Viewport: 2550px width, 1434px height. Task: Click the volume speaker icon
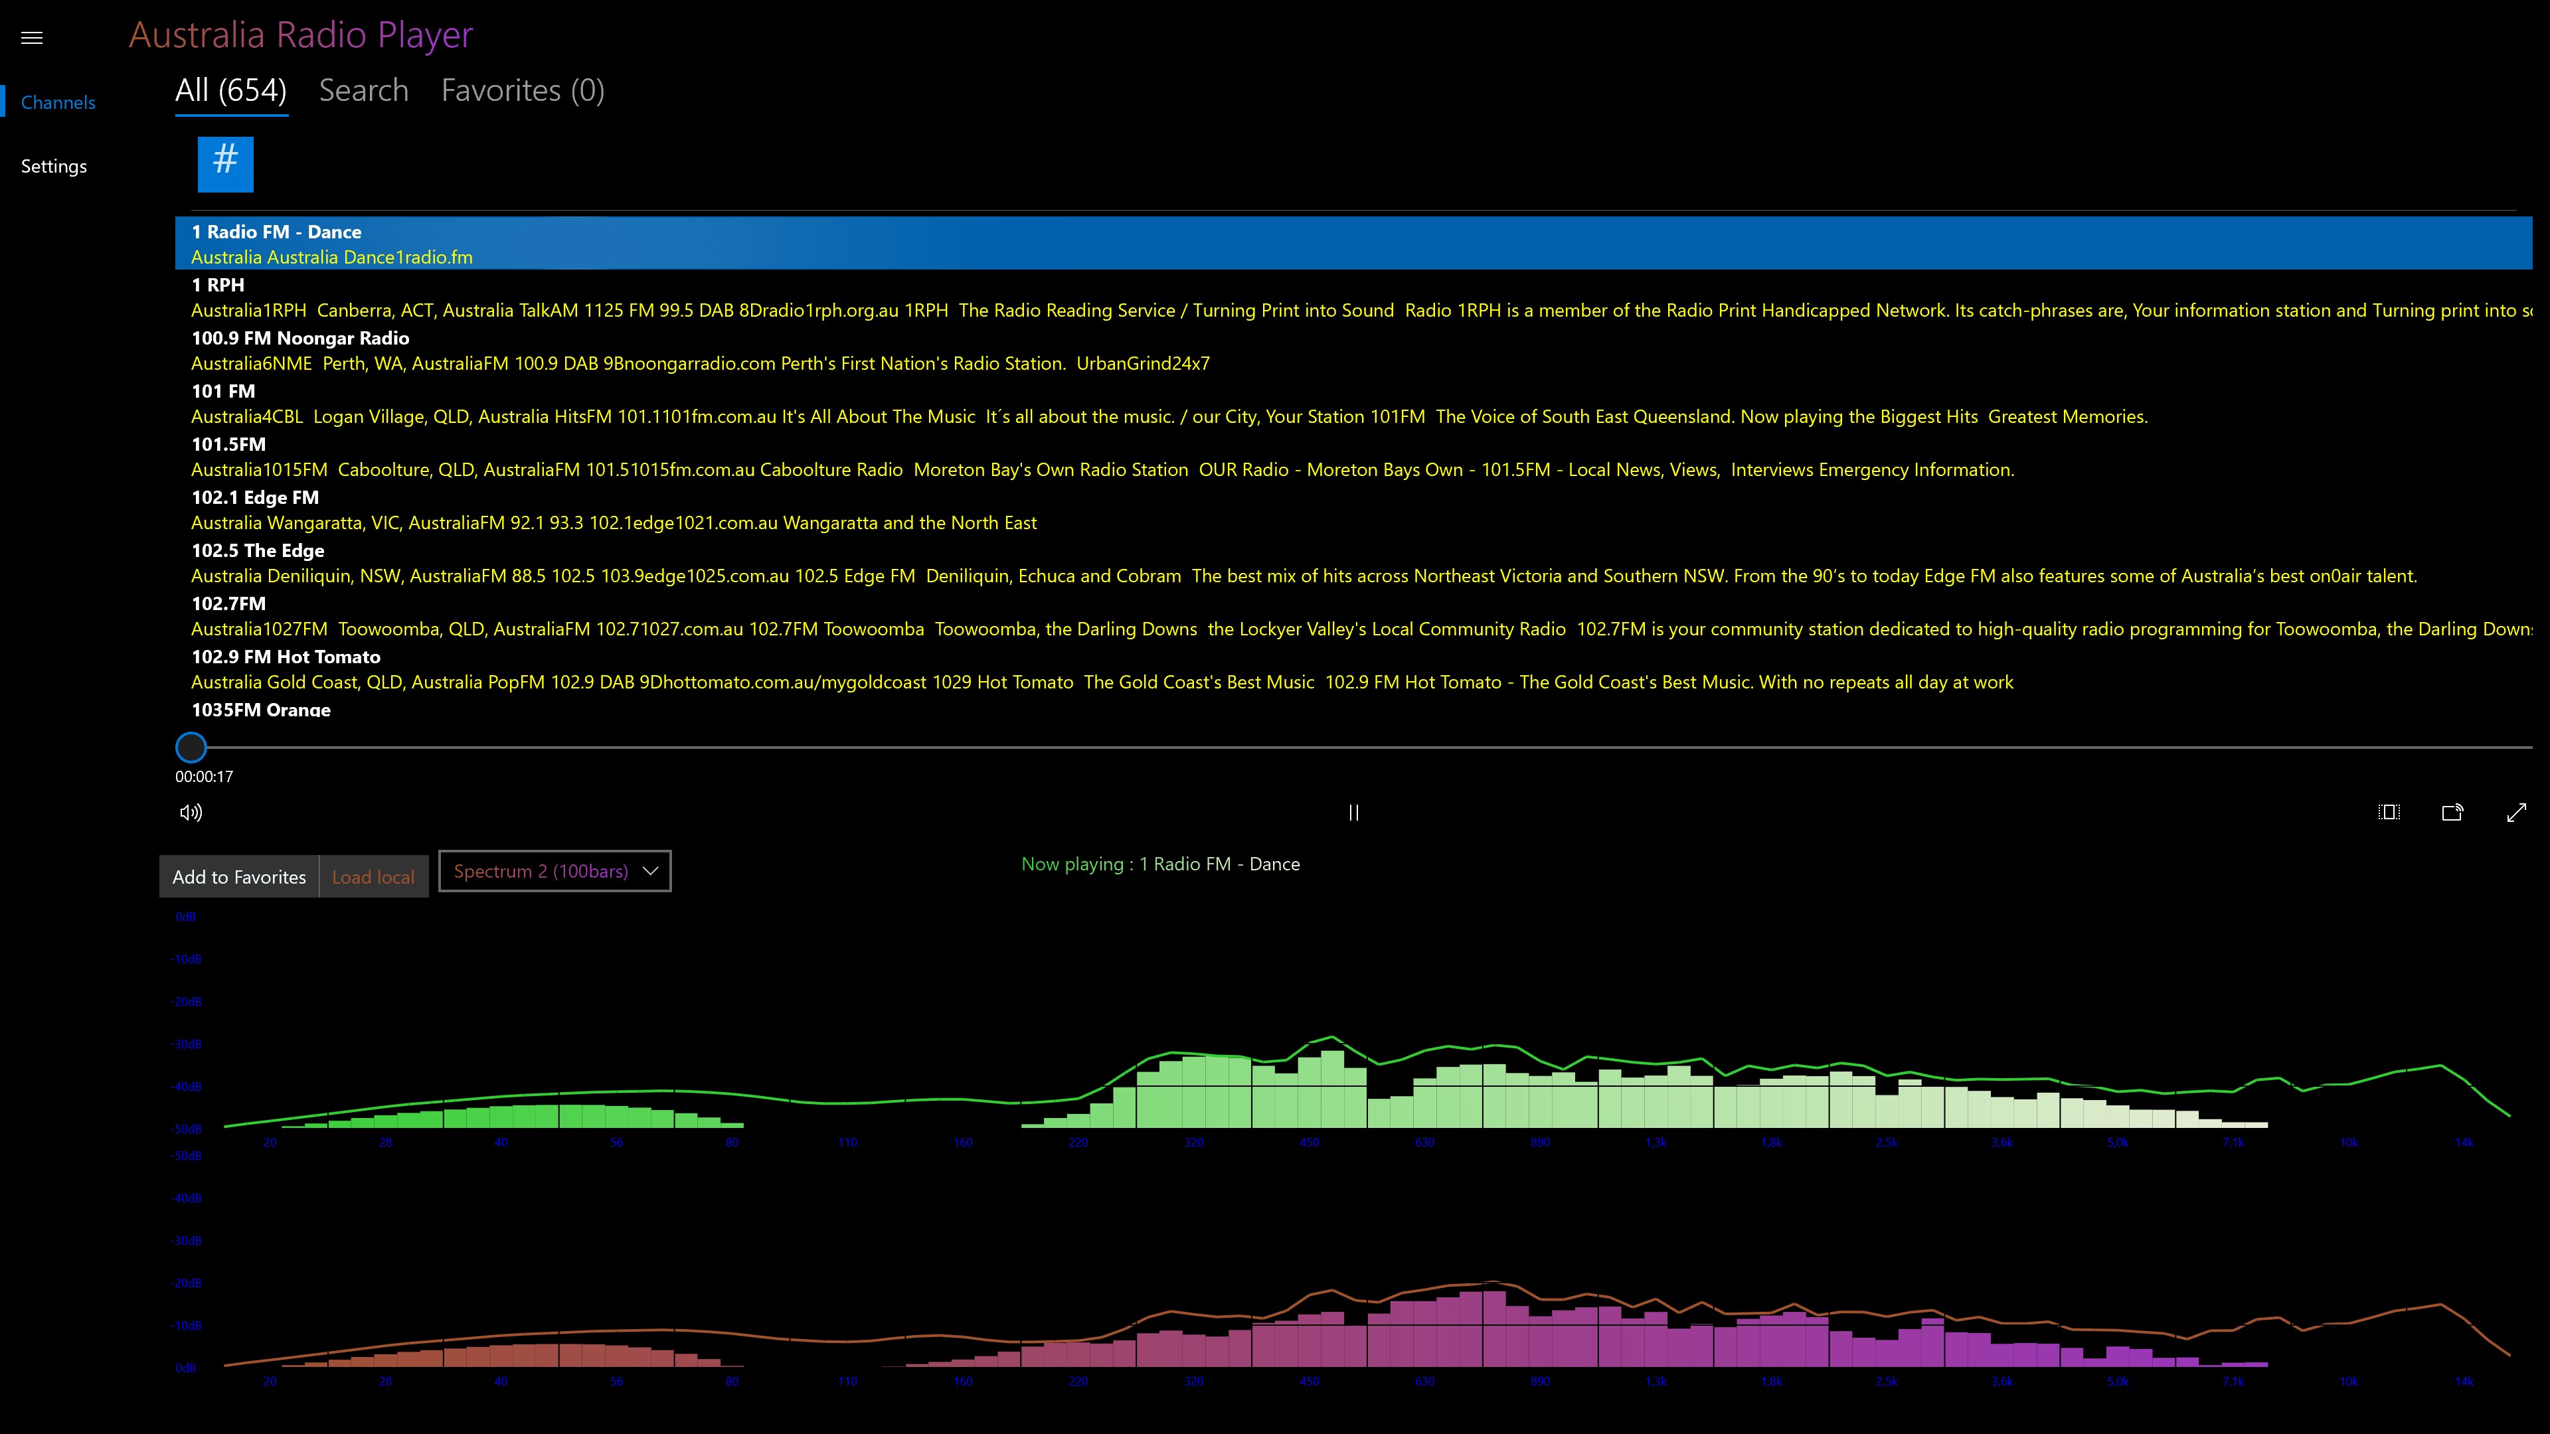click(x=191, y=813)
